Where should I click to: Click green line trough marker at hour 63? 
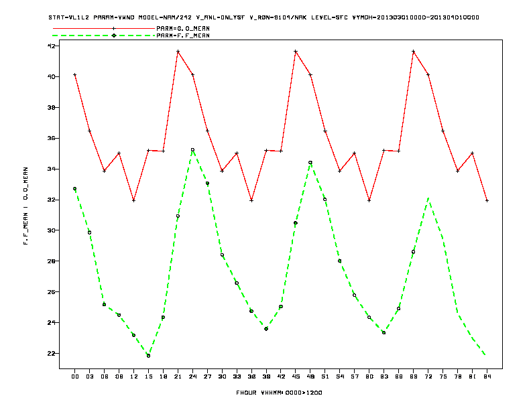383,332
